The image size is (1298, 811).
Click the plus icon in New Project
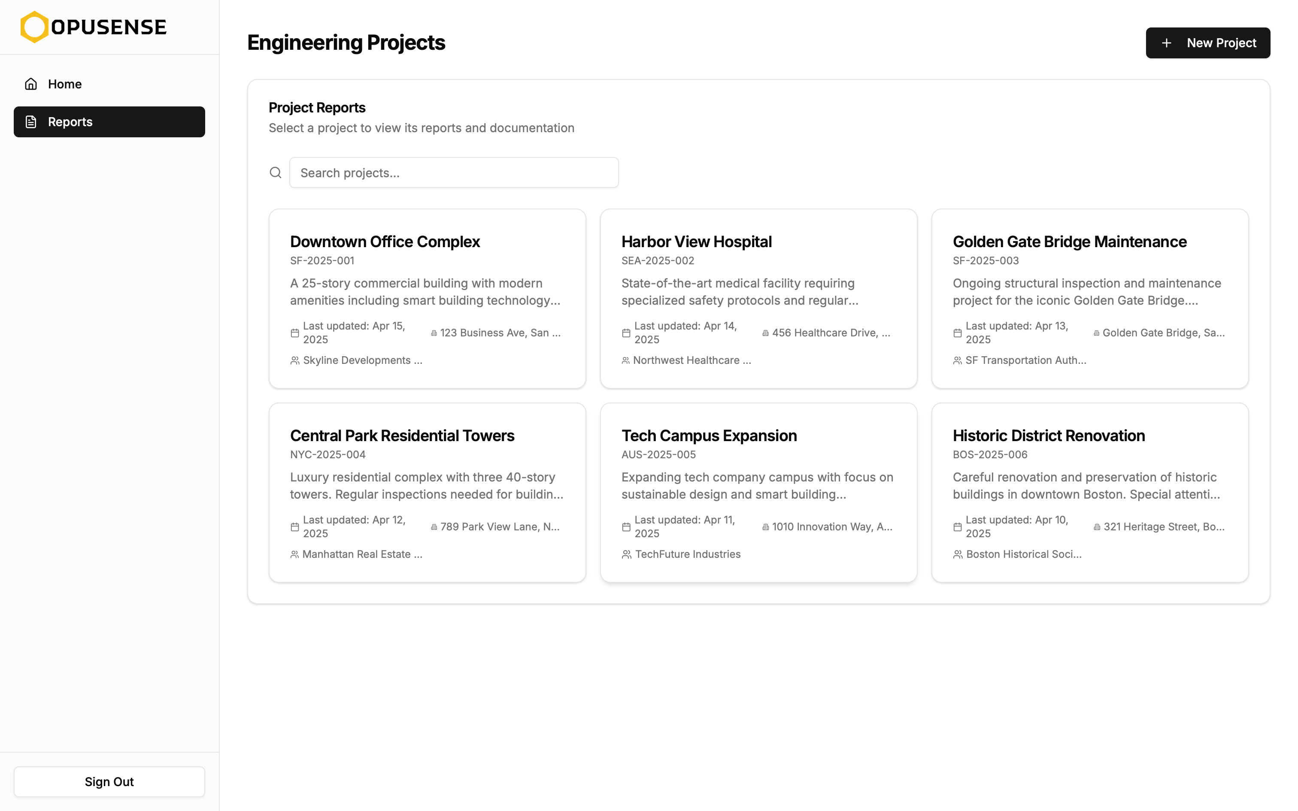(1166, 43)
